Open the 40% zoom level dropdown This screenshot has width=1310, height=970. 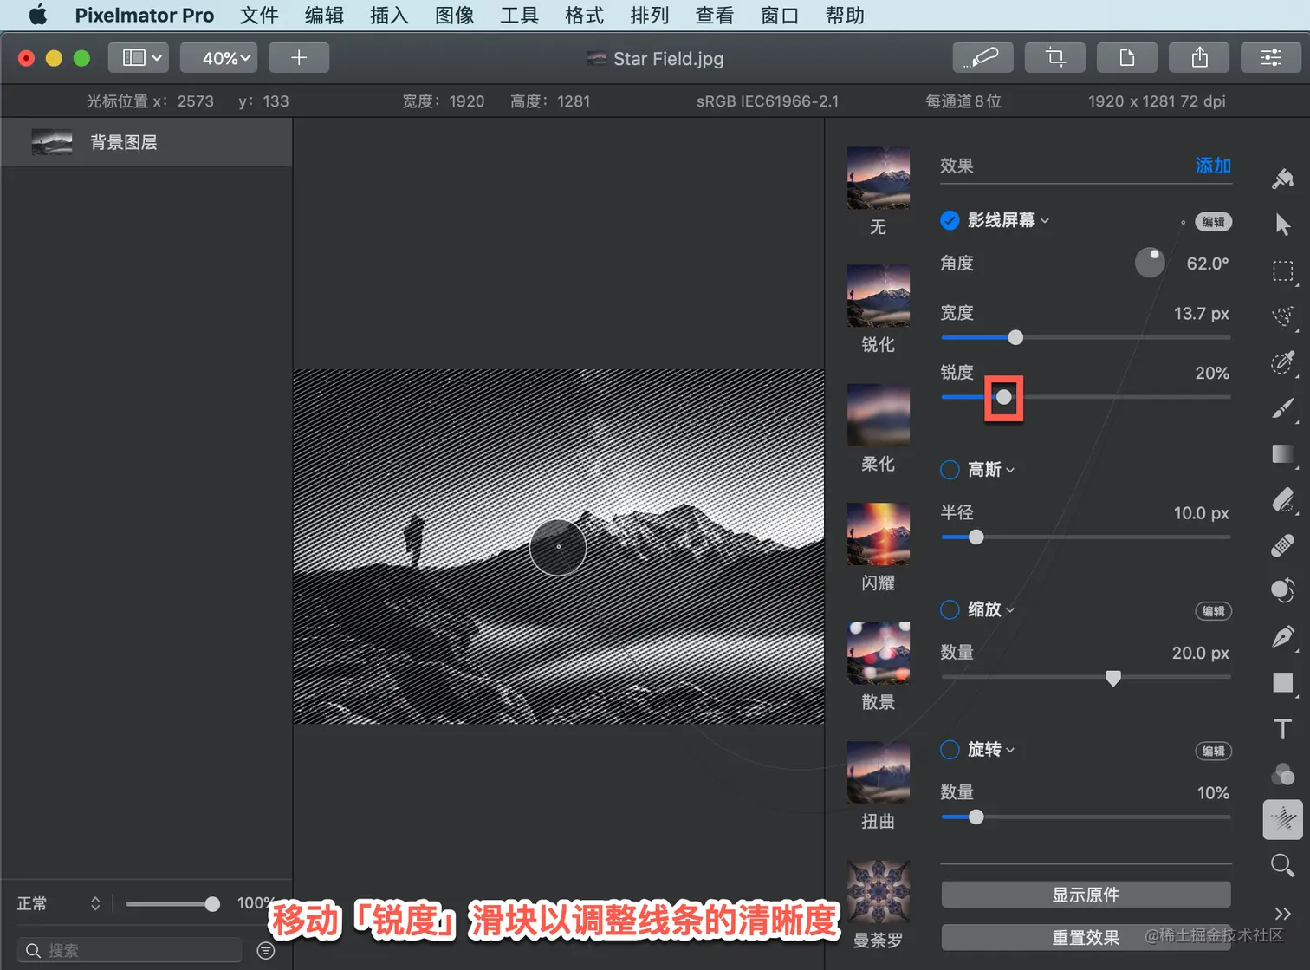219,58
